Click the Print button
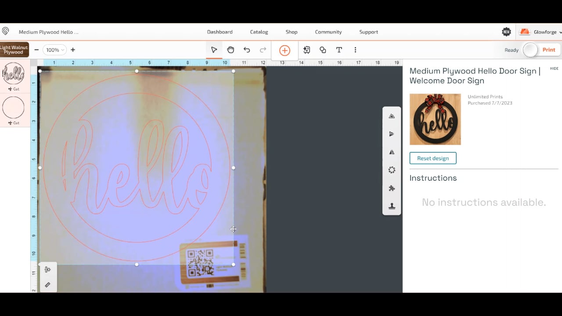The height and width of the screenshot is (316, 562). pyautogui.click(x=549, y=50)
